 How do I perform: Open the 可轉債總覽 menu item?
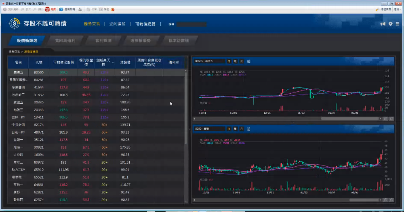[x=145, y=24]
